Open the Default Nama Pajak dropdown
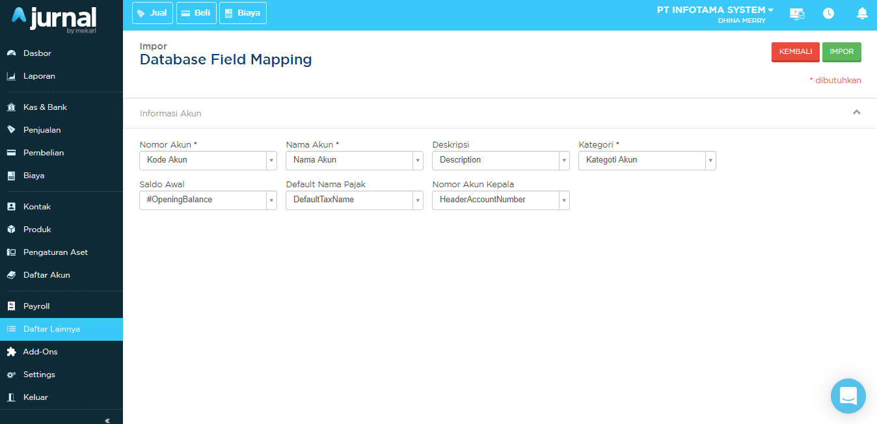The width and height of the screenshot is (877, 424). click(354, 200)
